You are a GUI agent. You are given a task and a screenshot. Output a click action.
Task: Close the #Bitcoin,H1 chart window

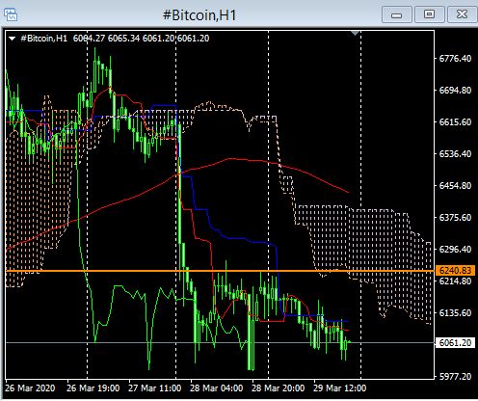pos(462,14)
